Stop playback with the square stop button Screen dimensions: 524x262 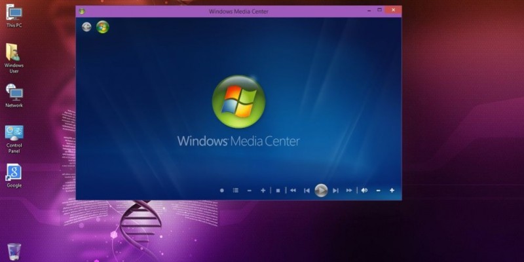[278, 191]
